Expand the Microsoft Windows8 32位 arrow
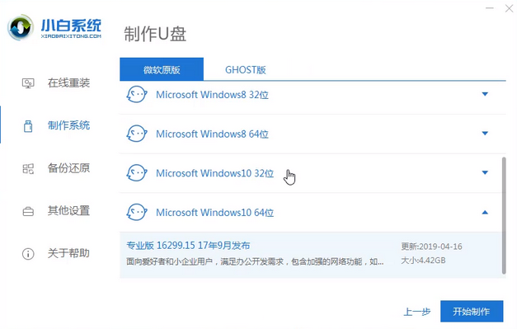The height and width of the screenshot is (329, 517). (485, 94)
